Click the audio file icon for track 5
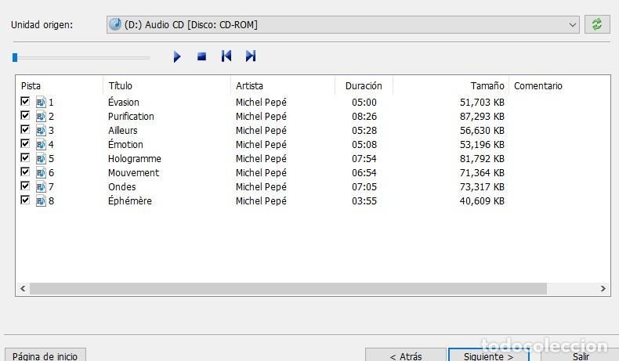The height and width of the screenshot is (361, 619). point(41,159)
